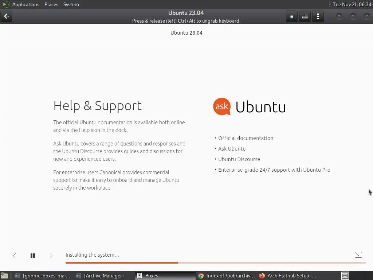Click the Enterprise-grade 24/7 support bullet
This screenshot has height=280, width=373.
(x=274, y=170)
